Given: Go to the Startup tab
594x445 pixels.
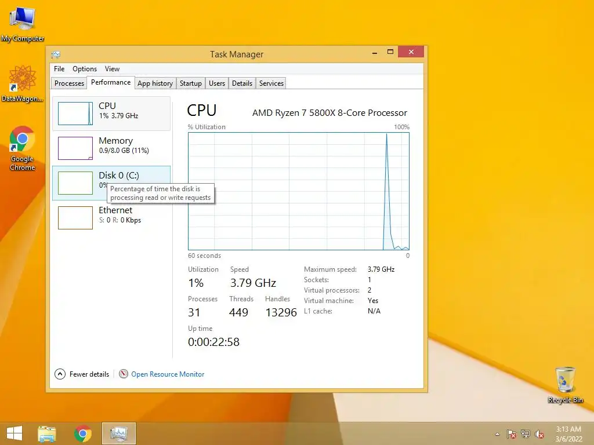Looking at the screenshot, I should [x=190, y=83].
